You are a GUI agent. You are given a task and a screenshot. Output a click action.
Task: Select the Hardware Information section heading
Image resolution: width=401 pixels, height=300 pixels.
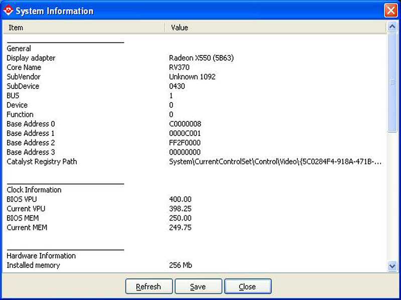point(41,256)
